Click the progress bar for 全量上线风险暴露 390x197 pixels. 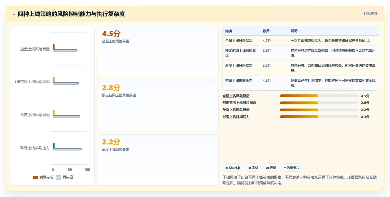coord(319,96)
